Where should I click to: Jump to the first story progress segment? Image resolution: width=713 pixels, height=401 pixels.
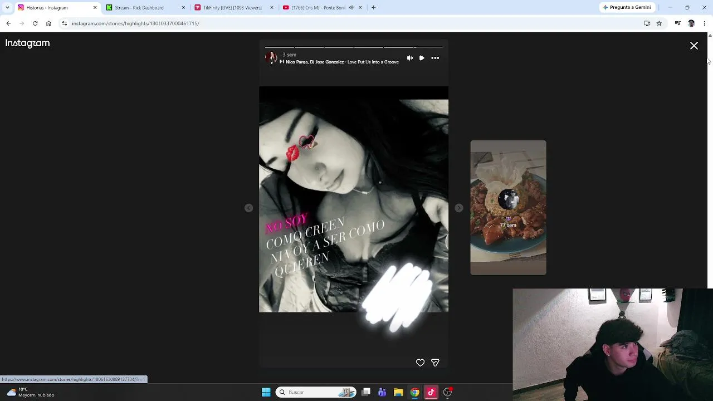(x=280, y=47)
